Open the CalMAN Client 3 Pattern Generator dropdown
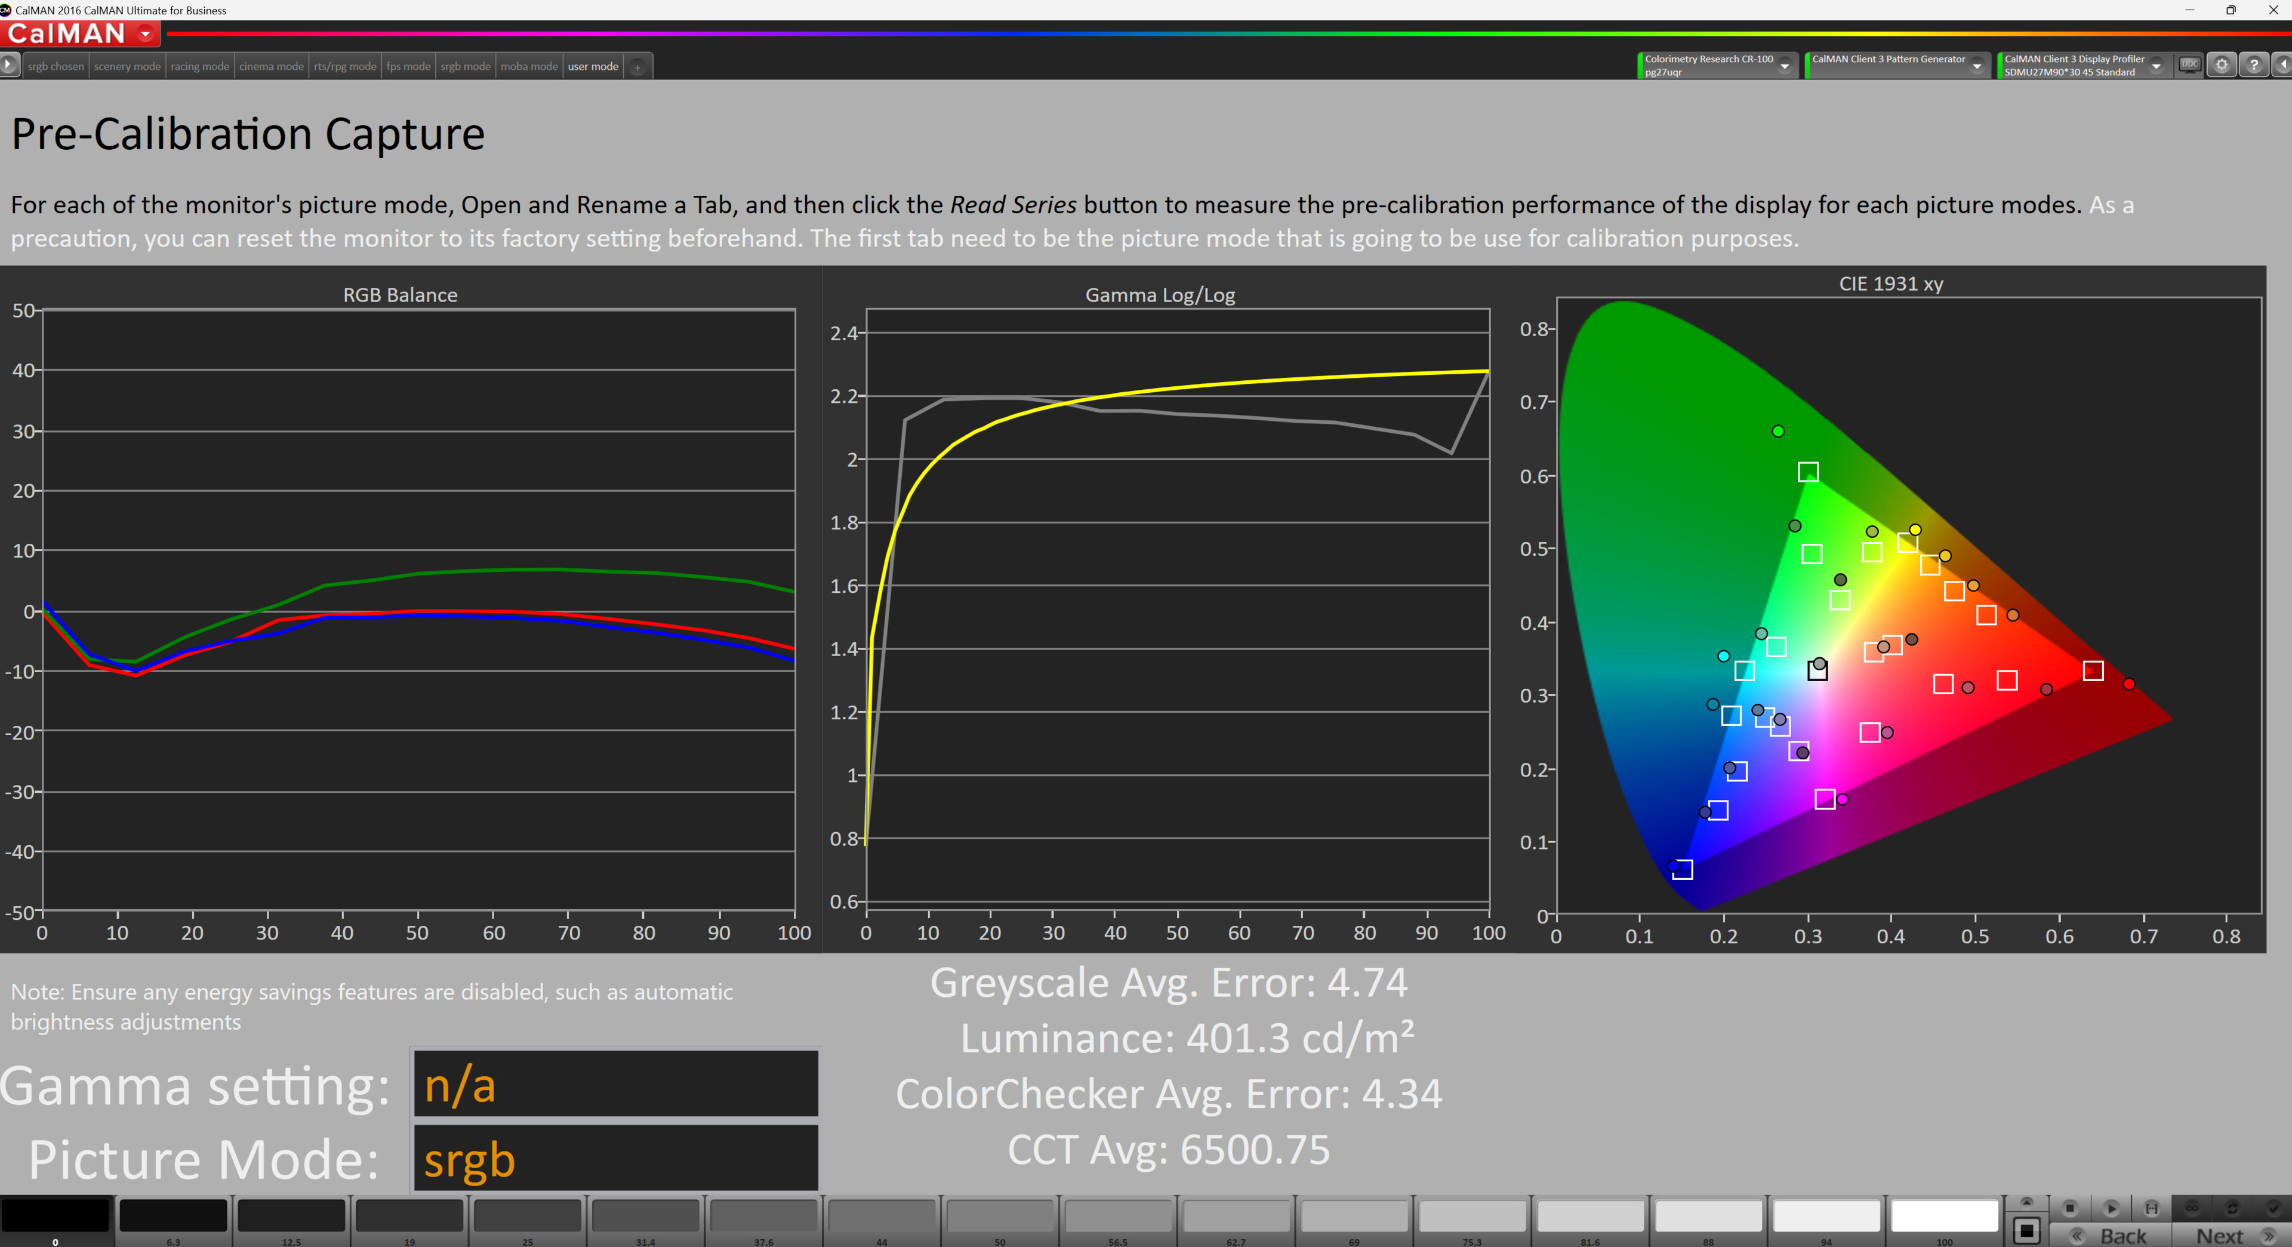This screenshot has width=2292, height=1247. point(1977,66)
